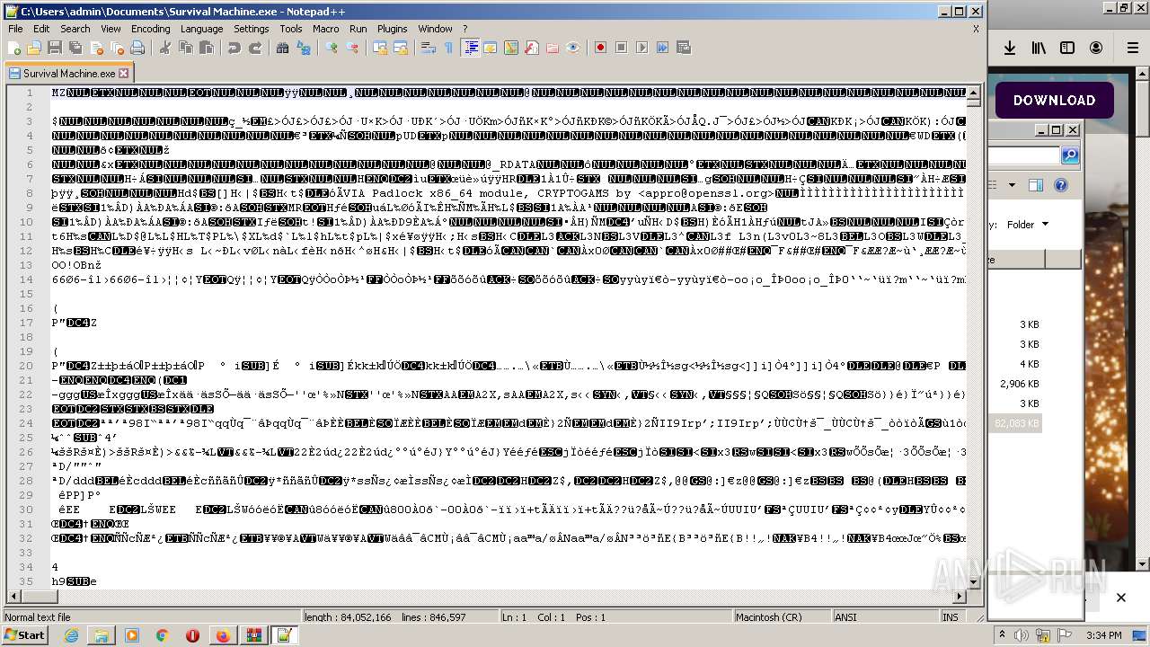
Task: Open the Explorer view options dropdown arrow
Action: (1012, 186)
